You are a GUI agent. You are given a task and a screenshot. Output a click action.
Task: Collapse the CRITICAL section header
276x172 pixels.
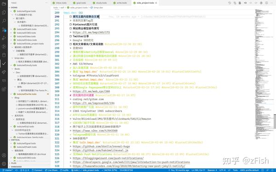(x=15, y=140)
